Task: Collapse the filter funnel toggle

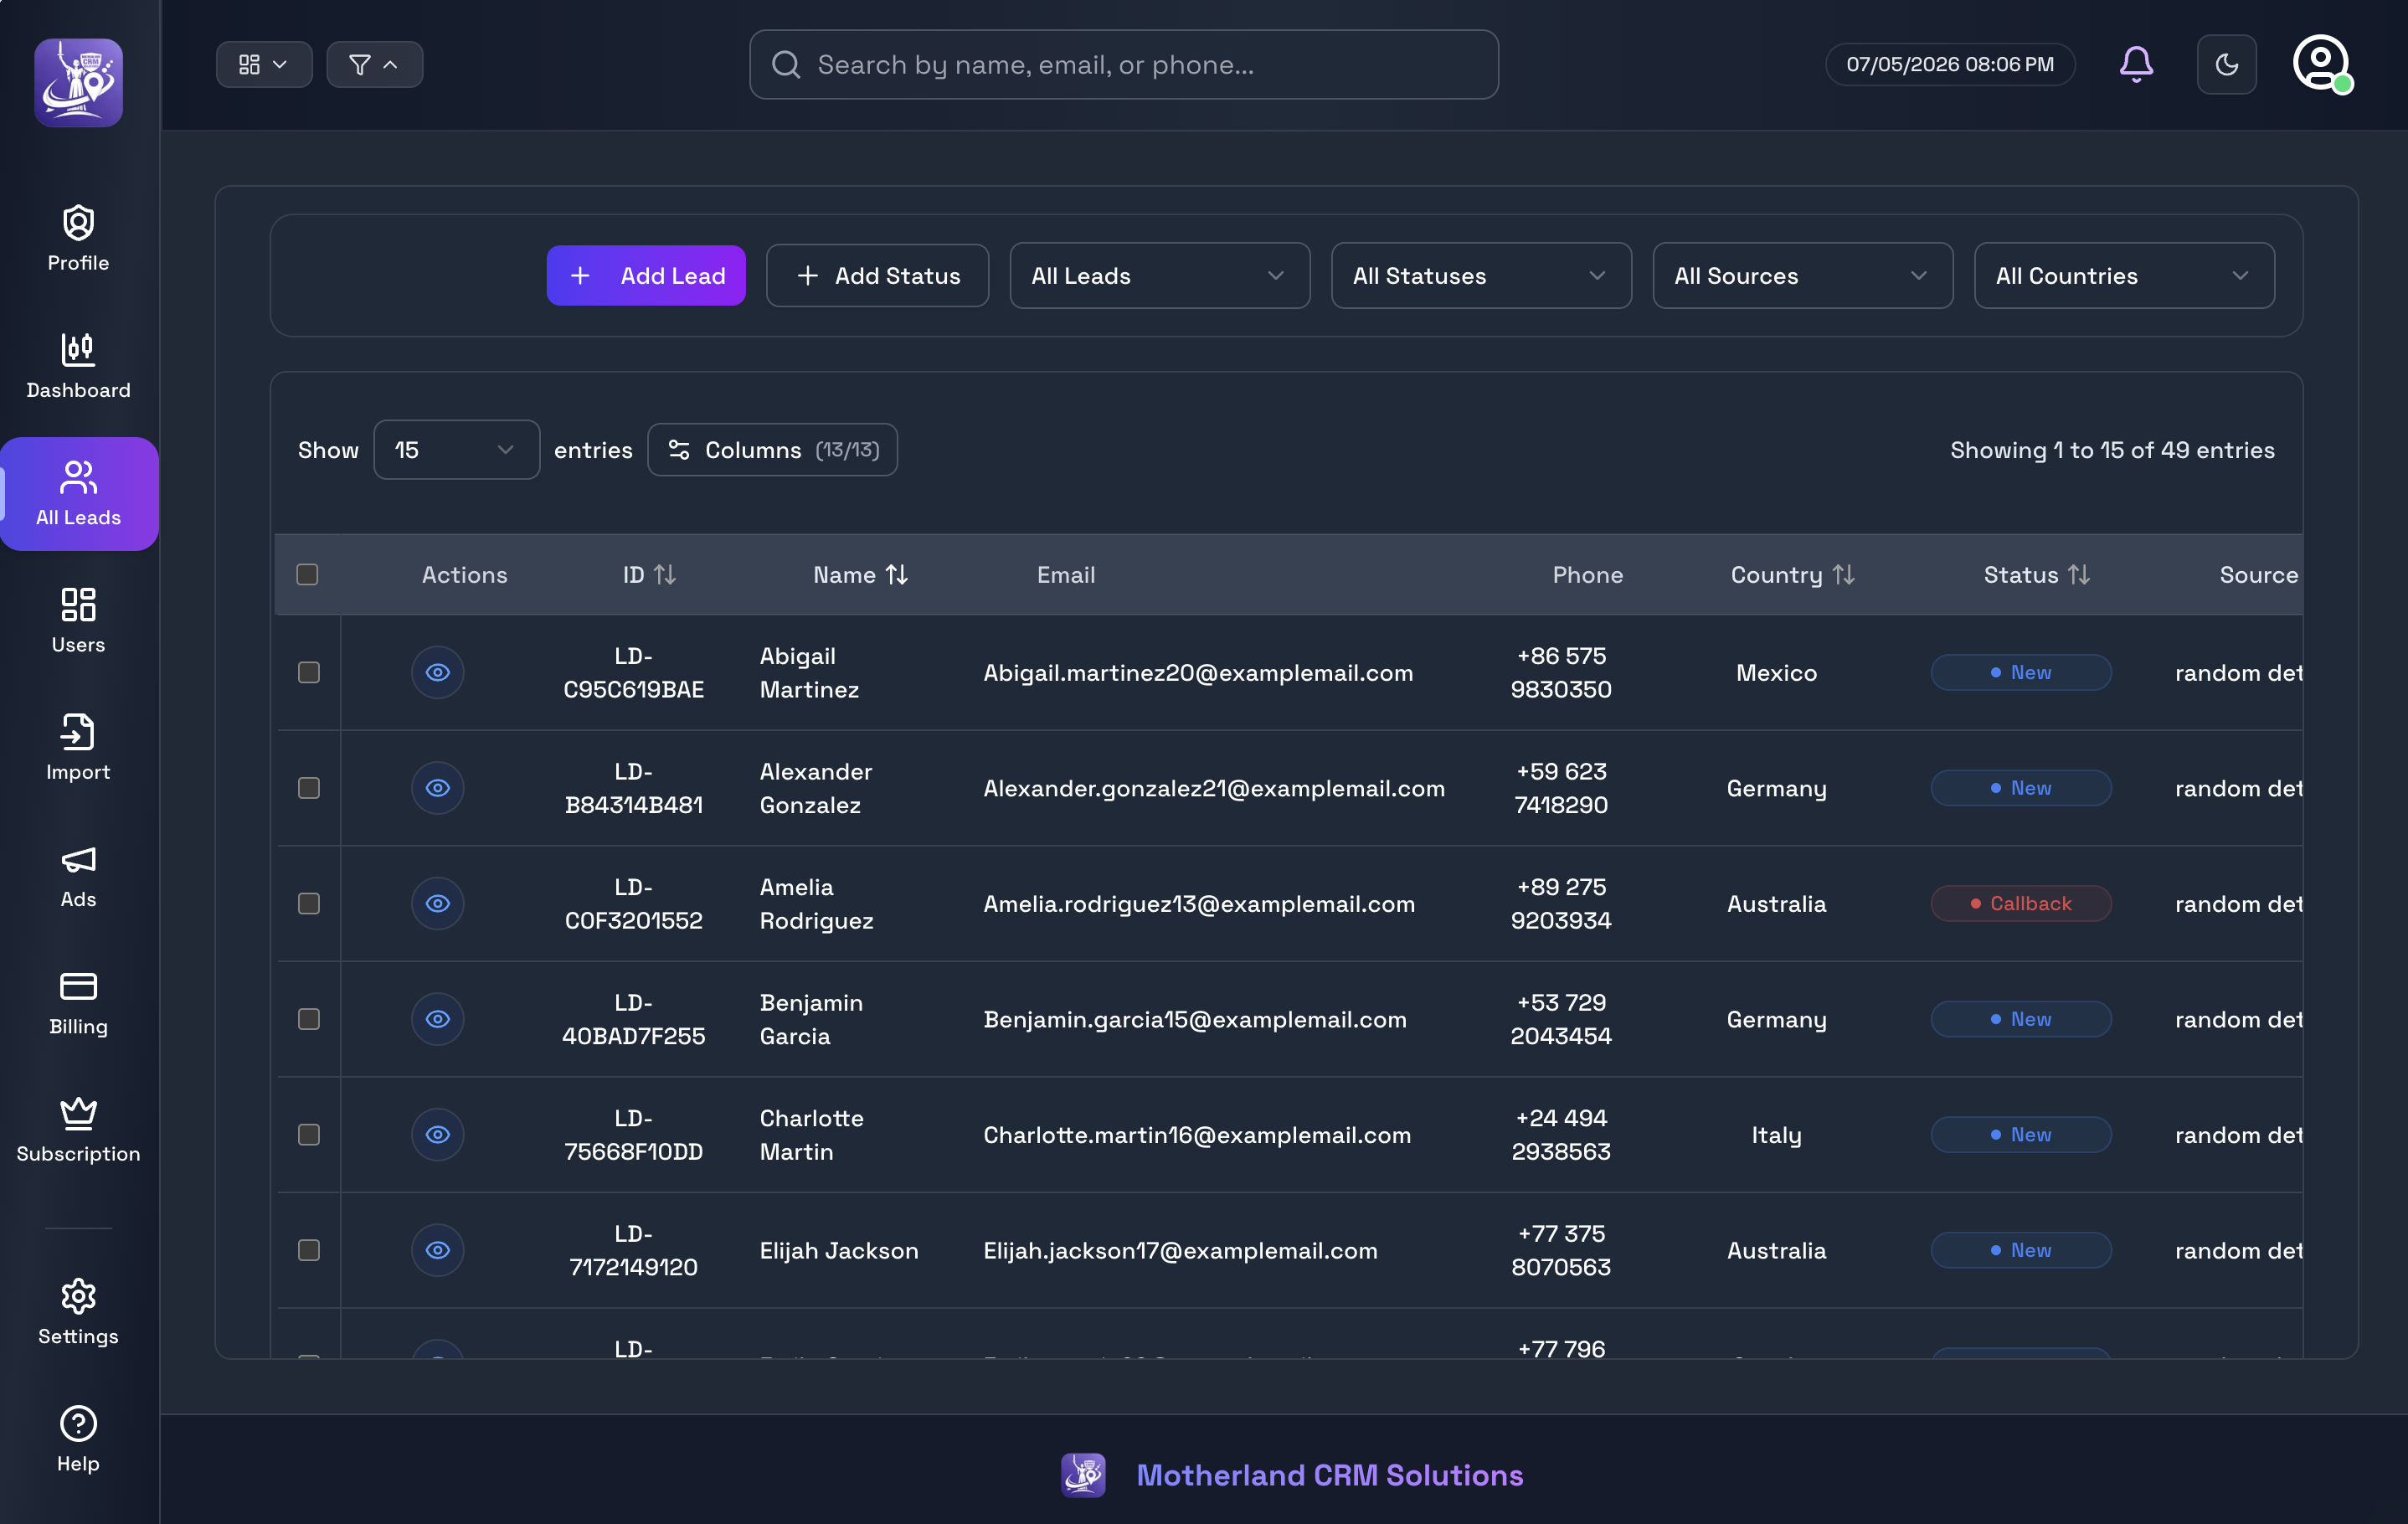Action: click(375, 64)
